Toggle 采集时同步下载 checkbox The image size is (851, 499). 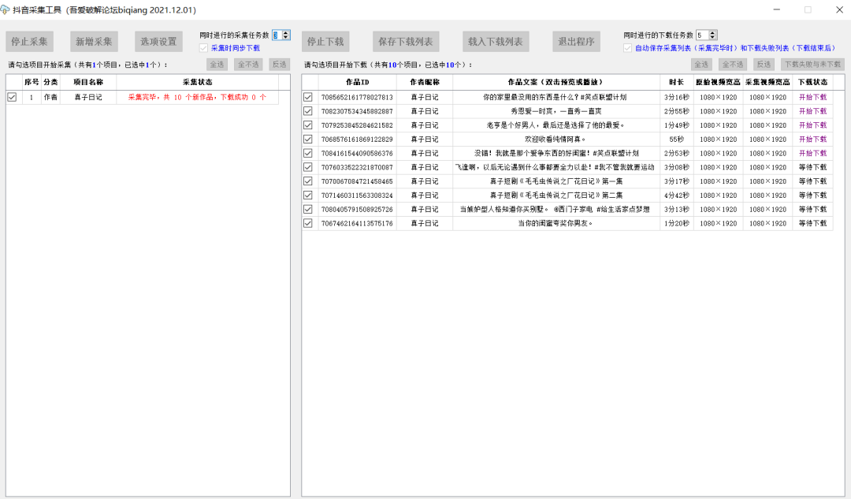(x=203, y=48)
